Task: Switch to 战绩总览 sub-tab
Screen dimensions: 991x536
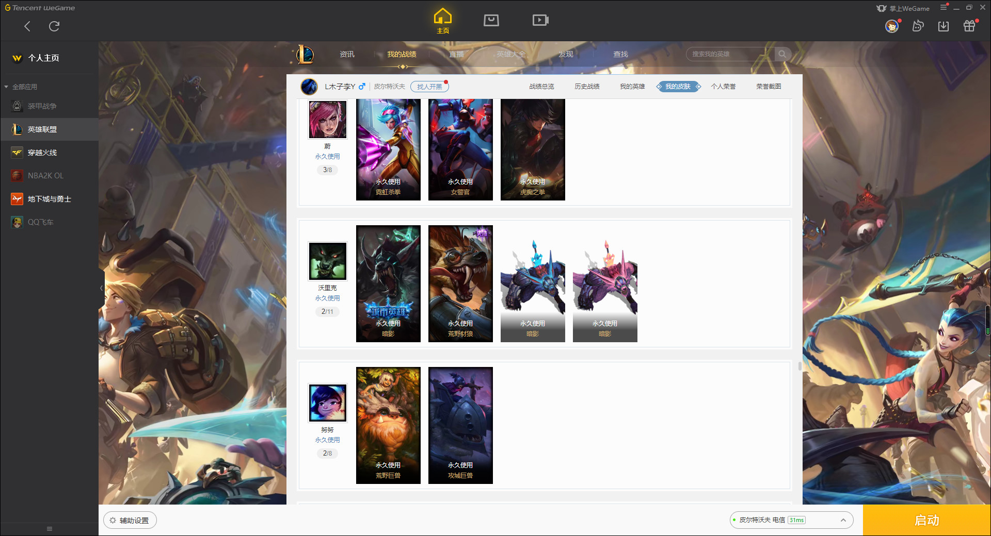Action: click(x=541, y=87)
